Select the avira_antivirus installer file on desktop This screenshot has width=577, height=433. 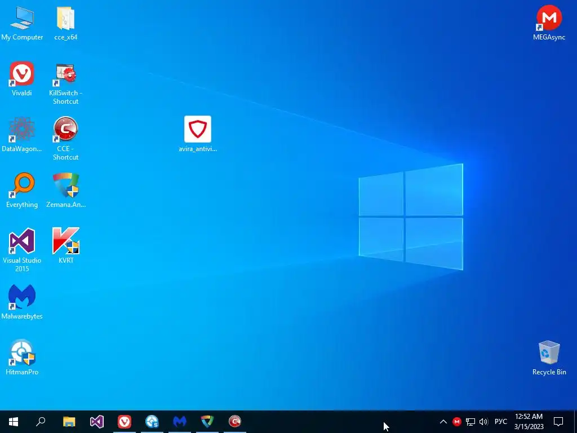(x=198, y=134)
